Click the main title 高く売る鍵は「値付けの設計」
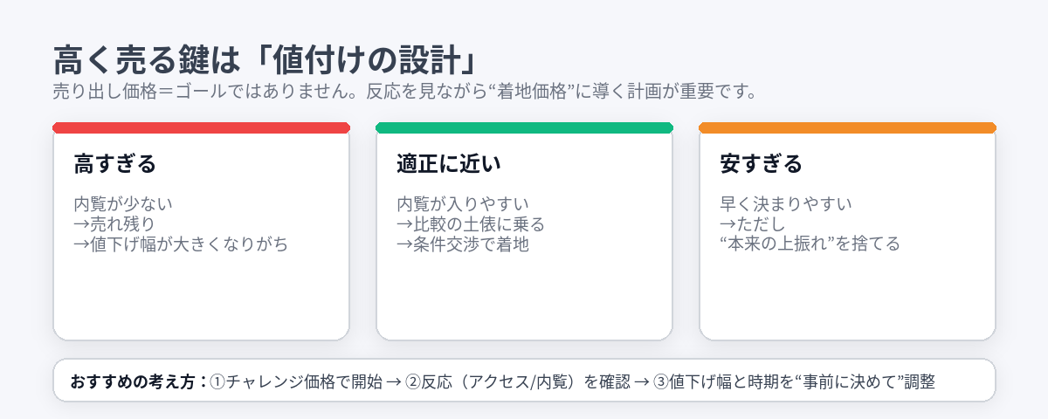 tap(264, 59)
